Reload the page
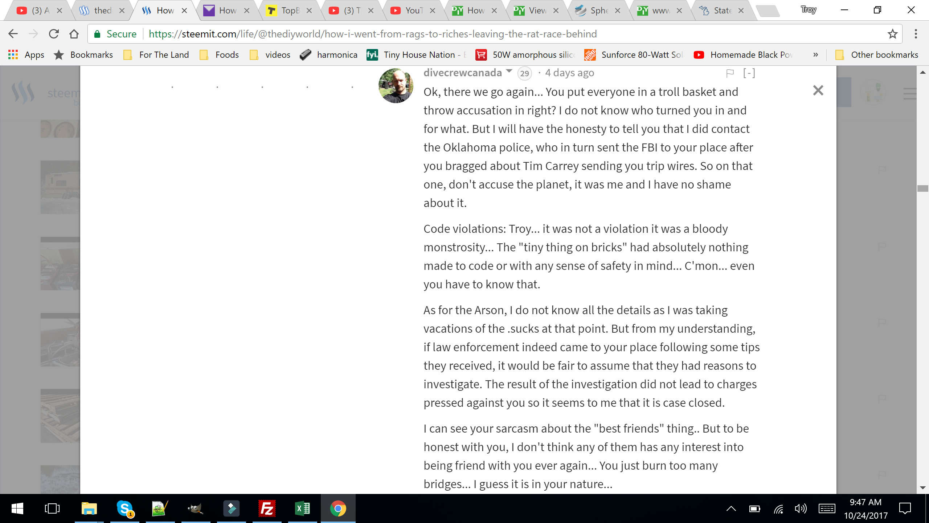 click(x=54, y=34)
